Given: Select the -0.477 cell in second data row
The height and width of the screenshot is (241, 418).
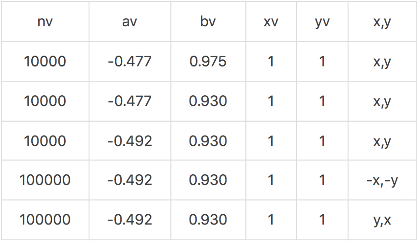Looking at the screenshot, I should [129, 101].
